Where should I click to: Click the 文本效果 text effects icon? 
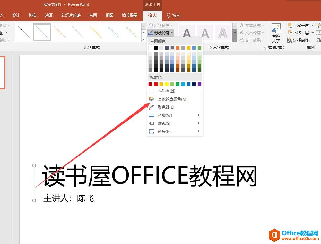(251, 40)
